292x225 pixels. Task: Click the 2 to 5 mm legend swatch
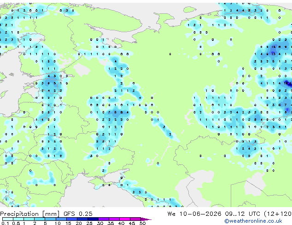[x=40, y=219]
